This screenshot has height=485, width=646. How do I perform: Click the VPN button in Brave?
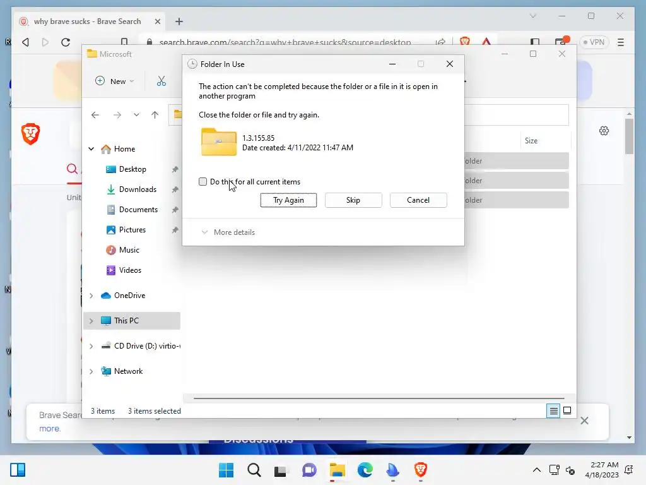[x=594, y=42]
